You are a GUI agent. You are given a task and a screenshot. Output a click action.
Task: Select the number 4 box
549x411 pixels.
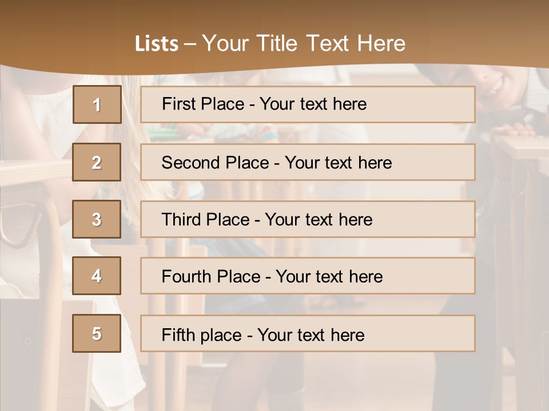(x=97, y=276)
